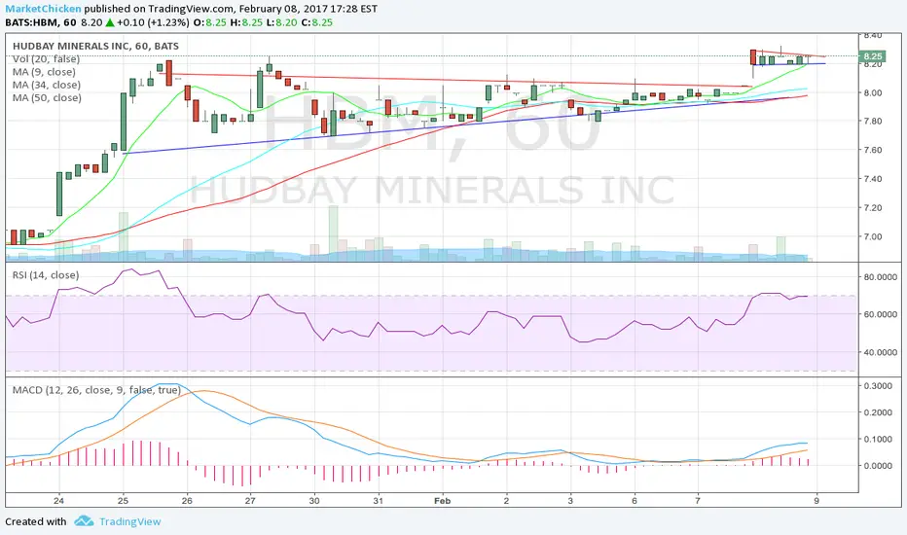Click the 8.00 price axis label
907x535 pixels.
pos(872,92)
